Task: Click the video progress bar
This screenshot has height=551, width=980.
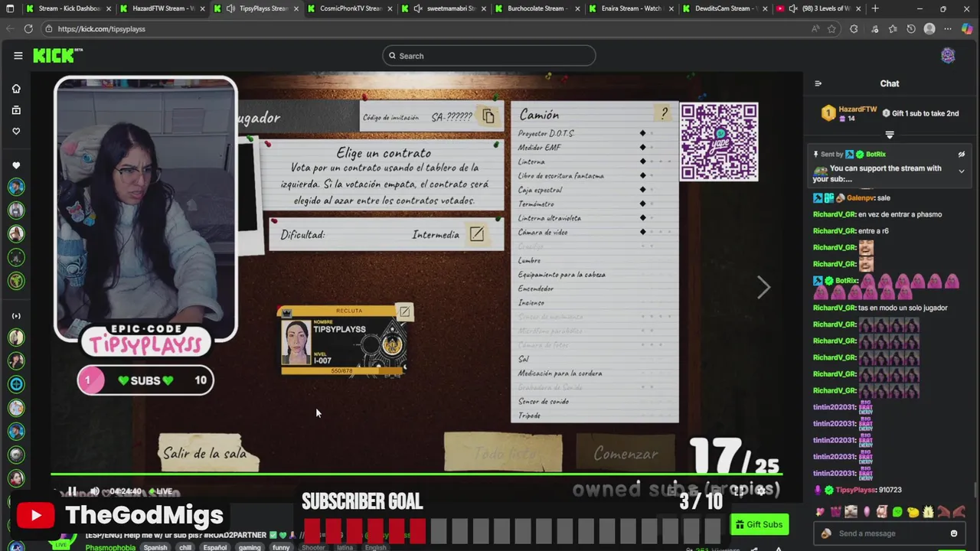Action: (417, 475)
